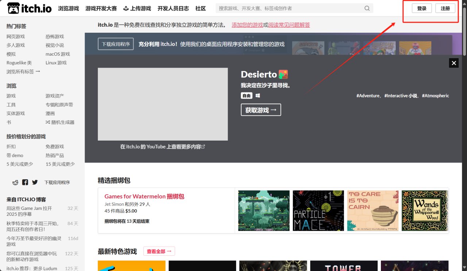This screenshot has width=467, height=271.
Task: Open the Desierto game title
Action: pos(259,74)
